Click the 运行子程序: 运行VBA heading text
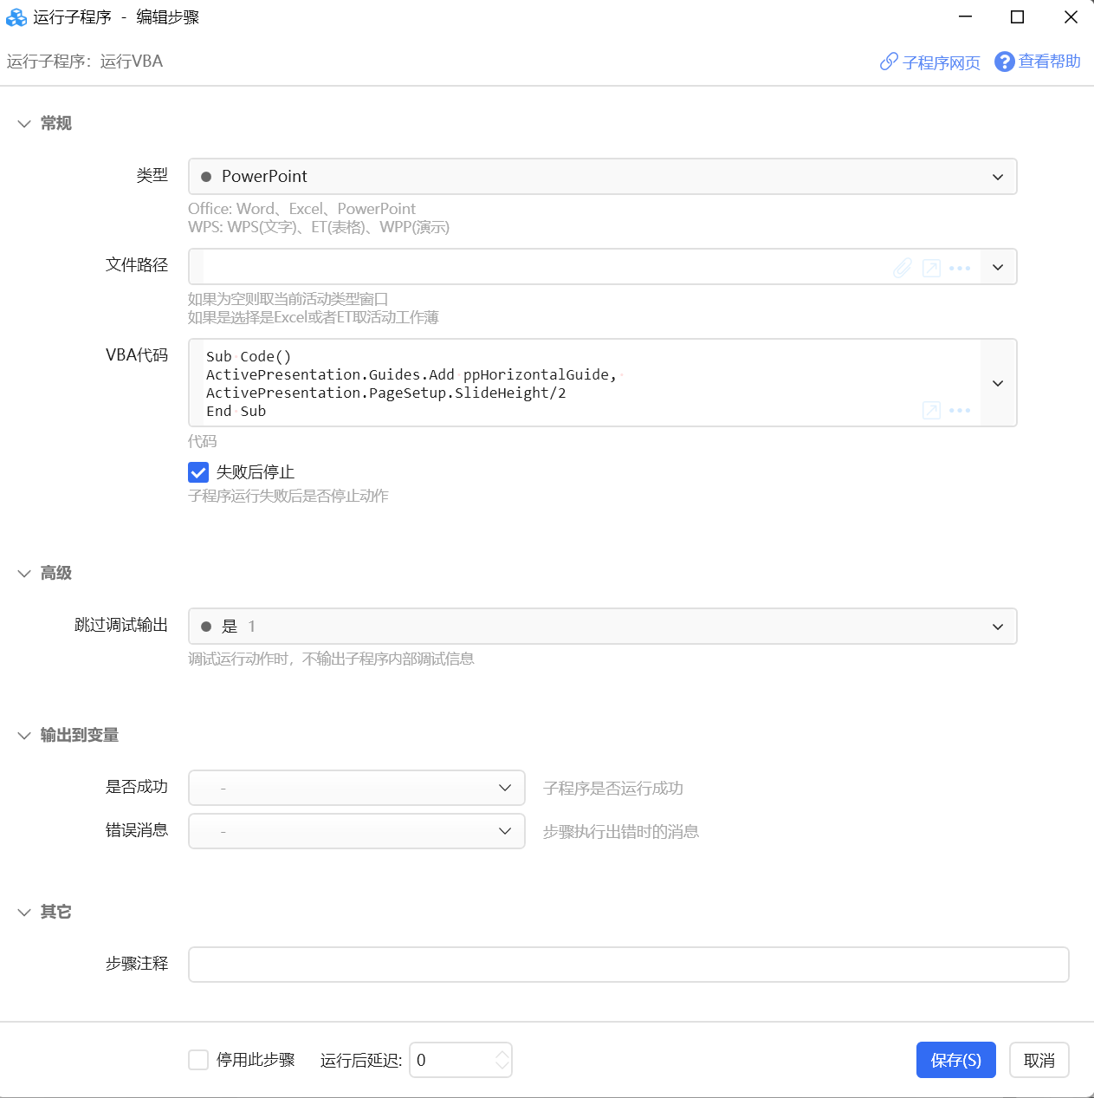Viewport: 1094px width, 1098px height. pos(85,62)
